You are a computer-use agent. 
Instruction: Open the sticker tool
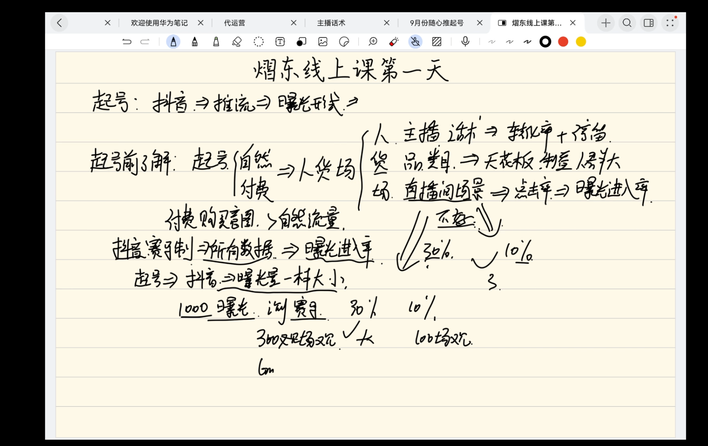click(344, 42)
